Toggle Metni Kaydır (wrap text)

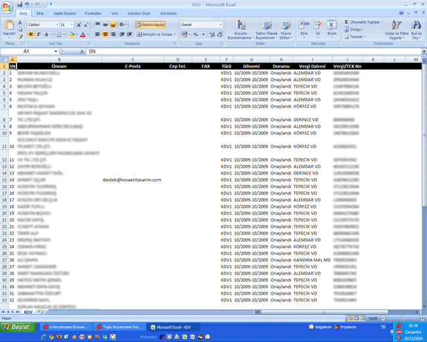click(150, 25)
